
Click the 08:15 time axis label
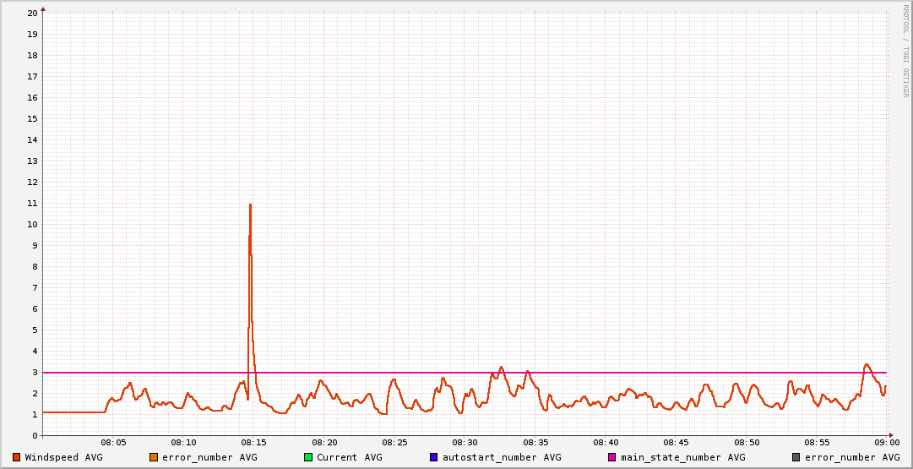[x=253, y=443]
